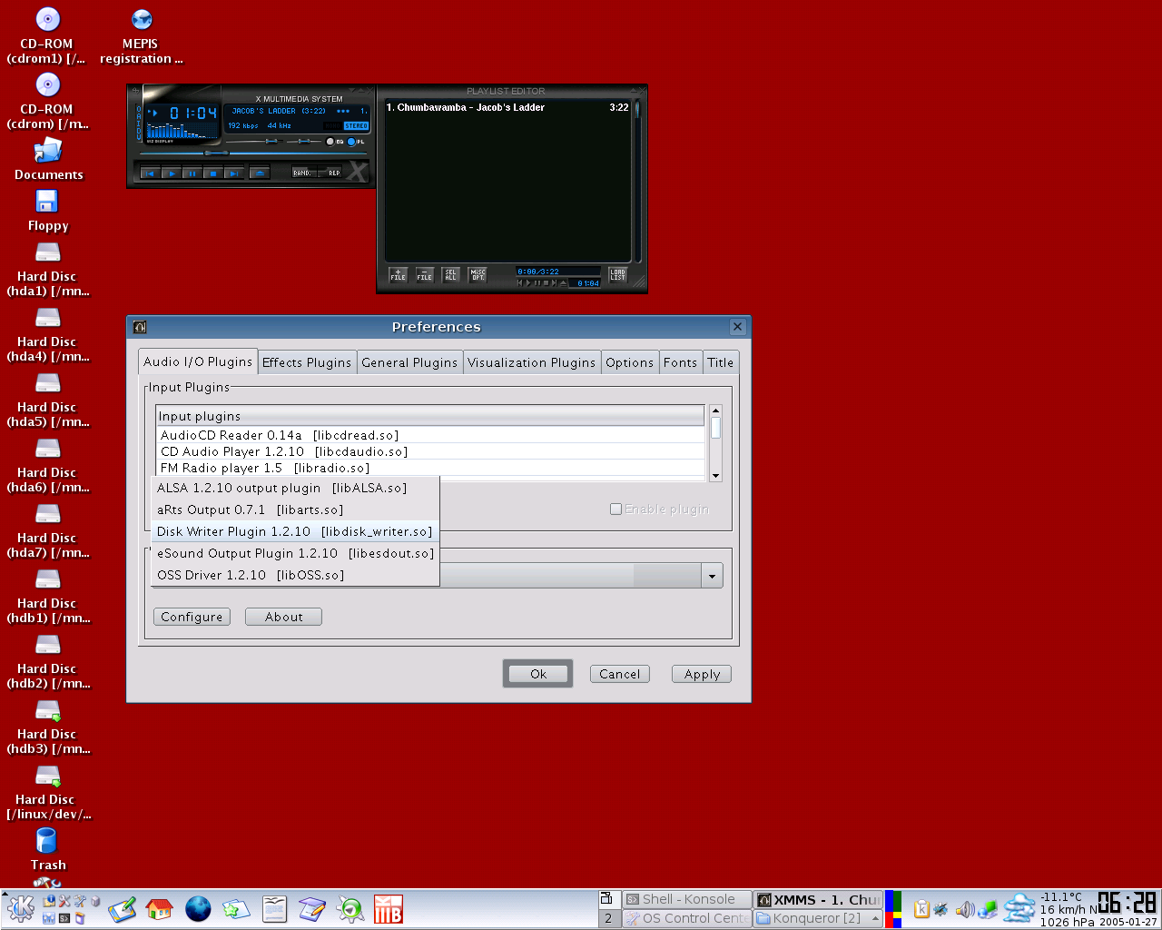The width and height of the screenshot is (1162, 930).
Task: Open MEPIS registration desktop icon
Action: click(141, 36)
